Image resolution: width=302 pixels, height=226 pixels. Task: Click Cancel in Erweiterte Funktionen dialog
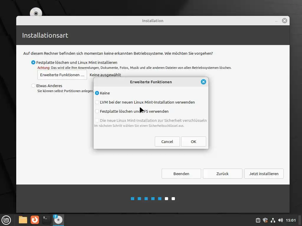pos(167,142)
